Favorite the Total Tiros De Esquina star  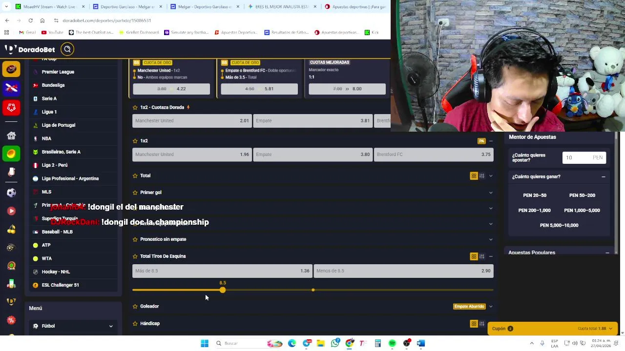135,256
